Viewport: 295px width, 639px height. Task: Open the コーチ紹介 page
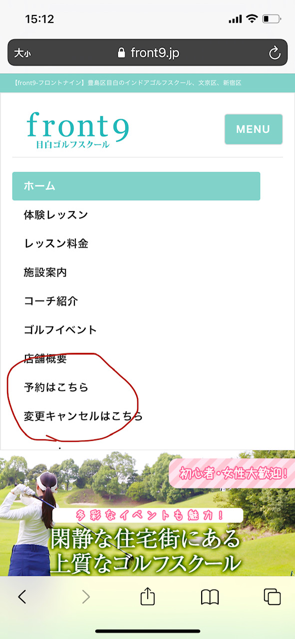point(51,301)
